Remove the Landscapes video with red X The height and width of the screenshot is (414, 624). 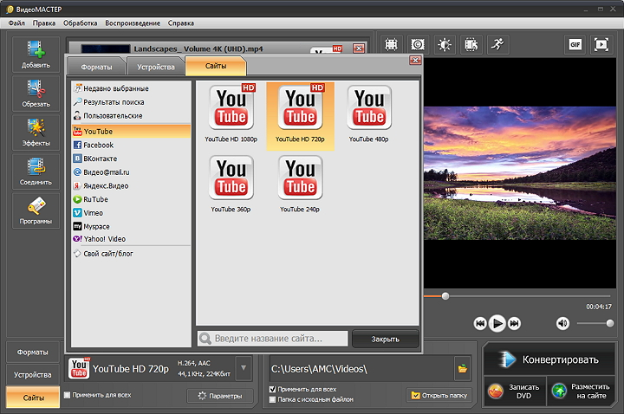359,49
